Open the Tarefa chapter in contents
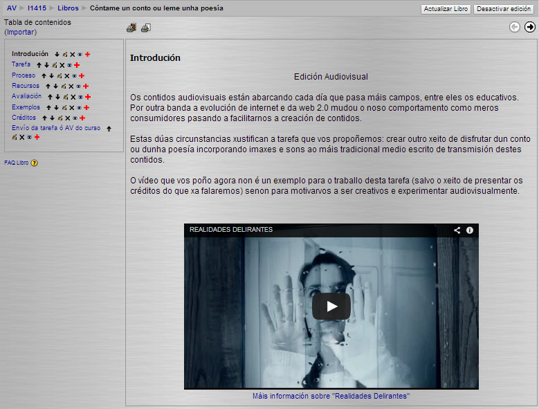Image resolution: width=539 pixels, height=409 pixels. tap(21, 64)
